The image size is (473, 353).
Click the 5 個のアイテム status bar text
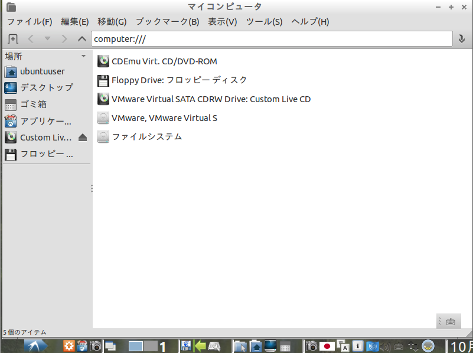tap(25, 332)
